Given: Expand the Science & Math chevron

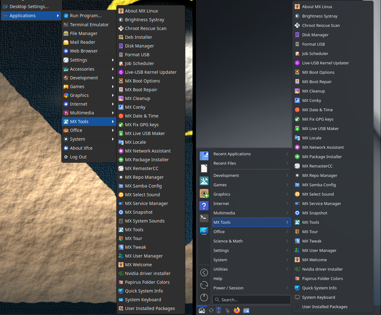Looking at the screenshot, I should [x=287, y=241].
